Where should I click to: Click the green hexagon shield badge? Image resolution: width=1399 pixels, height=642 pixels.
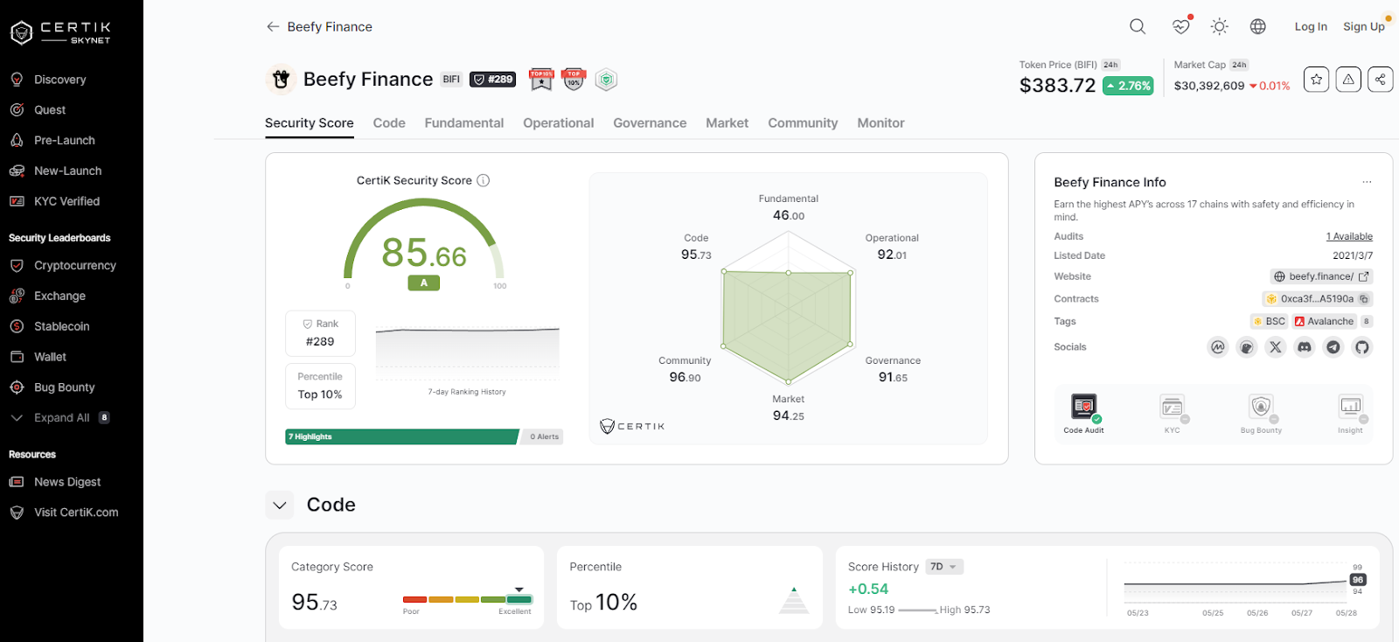(x=606, y=80)
